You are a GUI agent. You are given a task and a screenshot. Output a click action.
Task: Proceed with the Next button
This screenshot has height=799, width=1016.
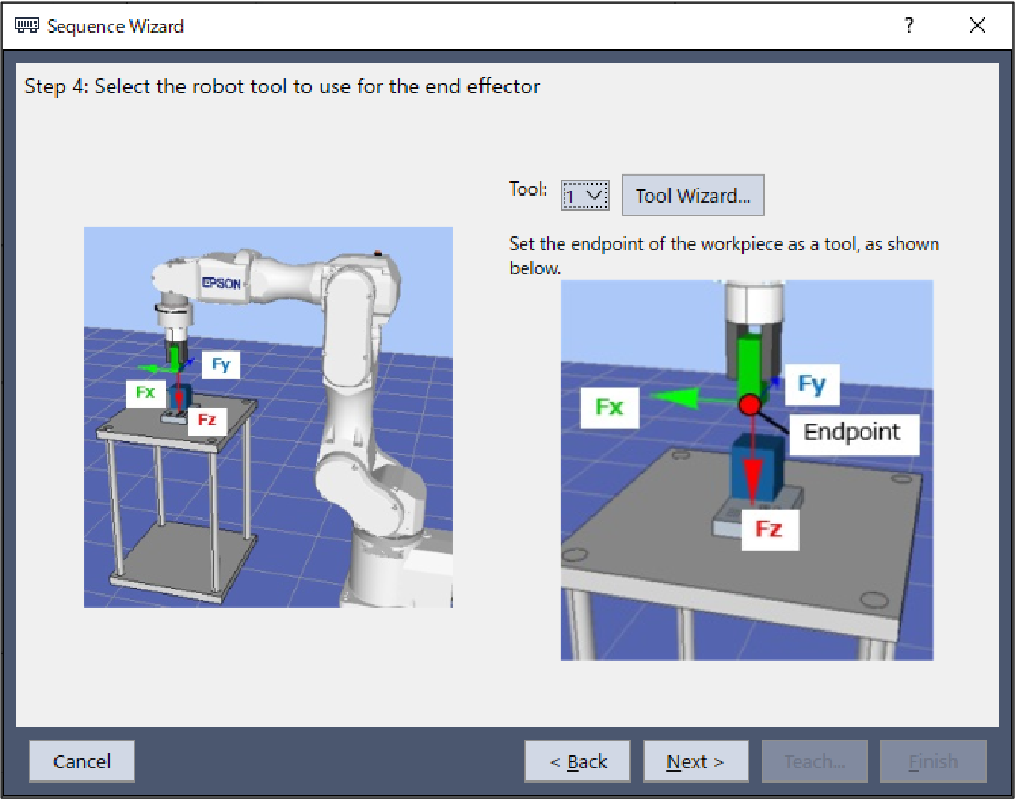tap(695, 761)
